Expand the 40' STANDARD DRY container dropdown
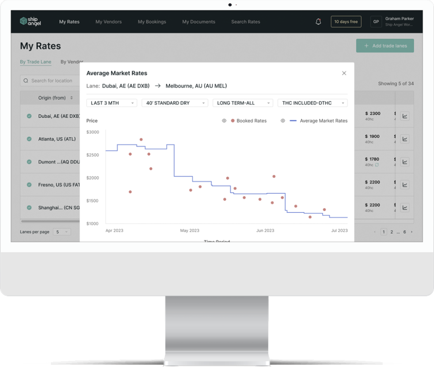 [175, 103]
